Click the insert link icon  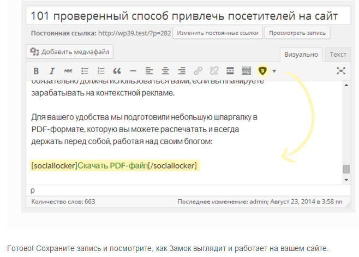[198, 71]
